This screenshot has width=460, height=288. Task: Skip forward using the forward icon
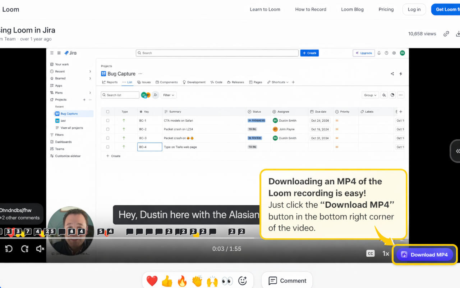(x=24, y=249)
